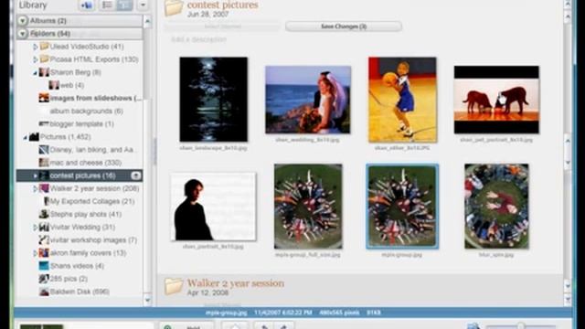Click the actions button on contest pictures row
Screen dimensions: 585x329
136,175
